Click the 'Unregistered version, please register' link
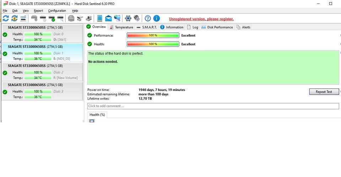Screen dimensions: 341x177 tap(201, 19)
